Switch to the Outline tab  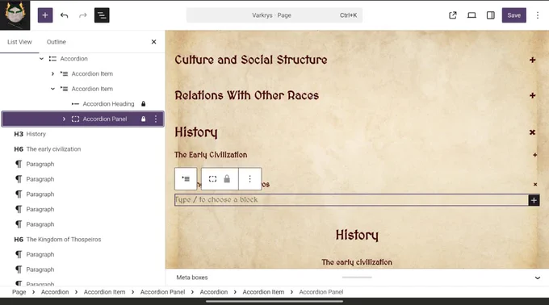[57, 42]
